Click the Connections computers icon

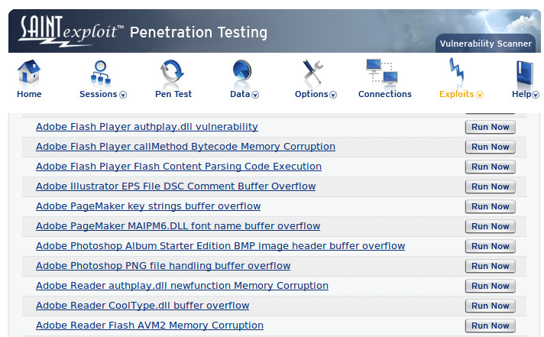tap(381, 72)
